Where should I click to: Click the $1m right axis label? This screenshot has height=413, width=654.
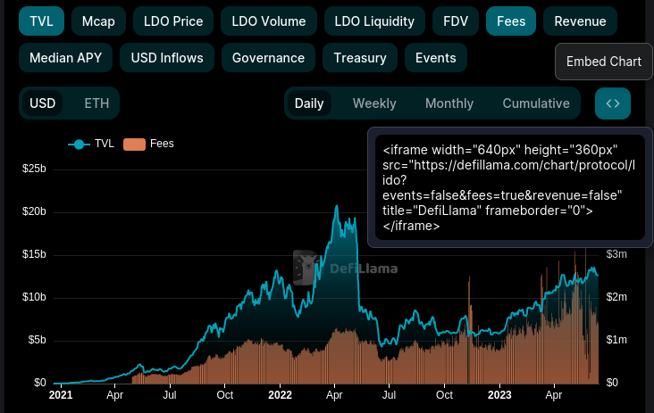[x=616, y=340]
